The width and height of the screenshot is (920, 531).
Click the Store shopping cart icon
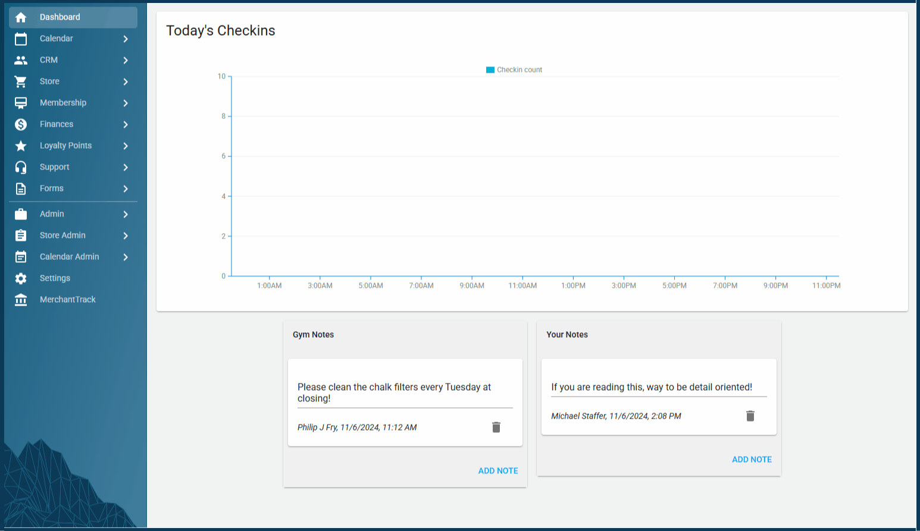point(21,81)
